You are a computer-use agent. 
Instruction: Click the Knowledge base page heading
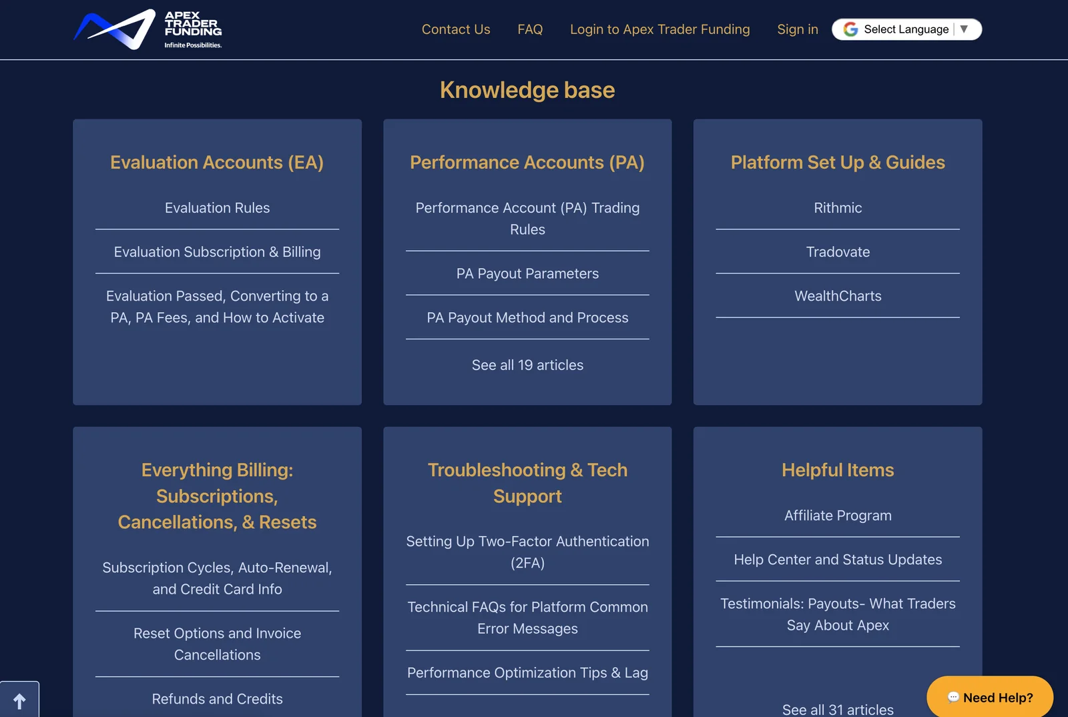pos(527,90)
